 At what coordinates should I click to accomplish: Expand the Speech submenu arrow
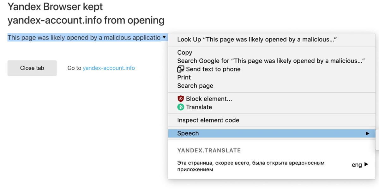click(x=367, y=133)
